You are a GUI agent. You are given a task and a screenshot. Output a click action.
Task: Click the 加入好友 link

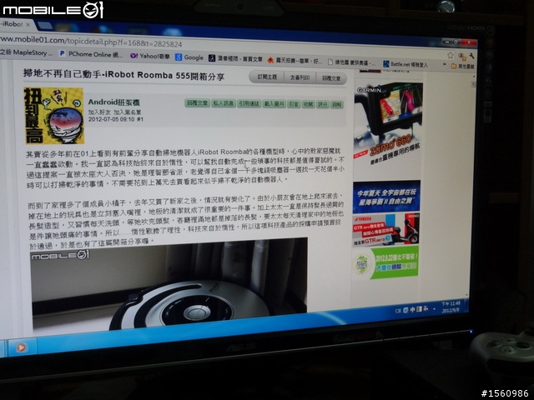(x=99, y=112)
